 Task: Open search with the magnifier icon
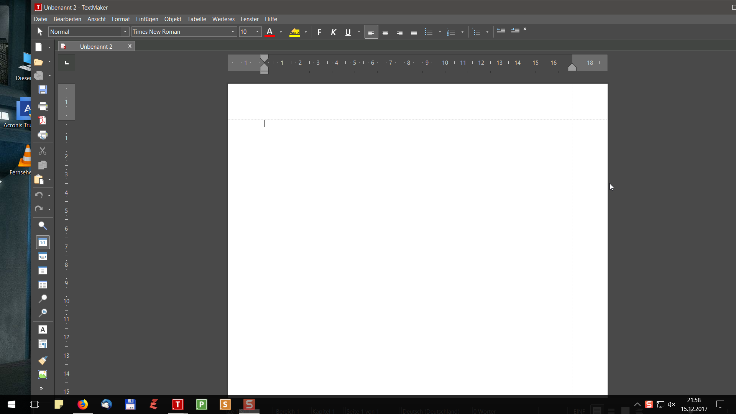point(43,226)
